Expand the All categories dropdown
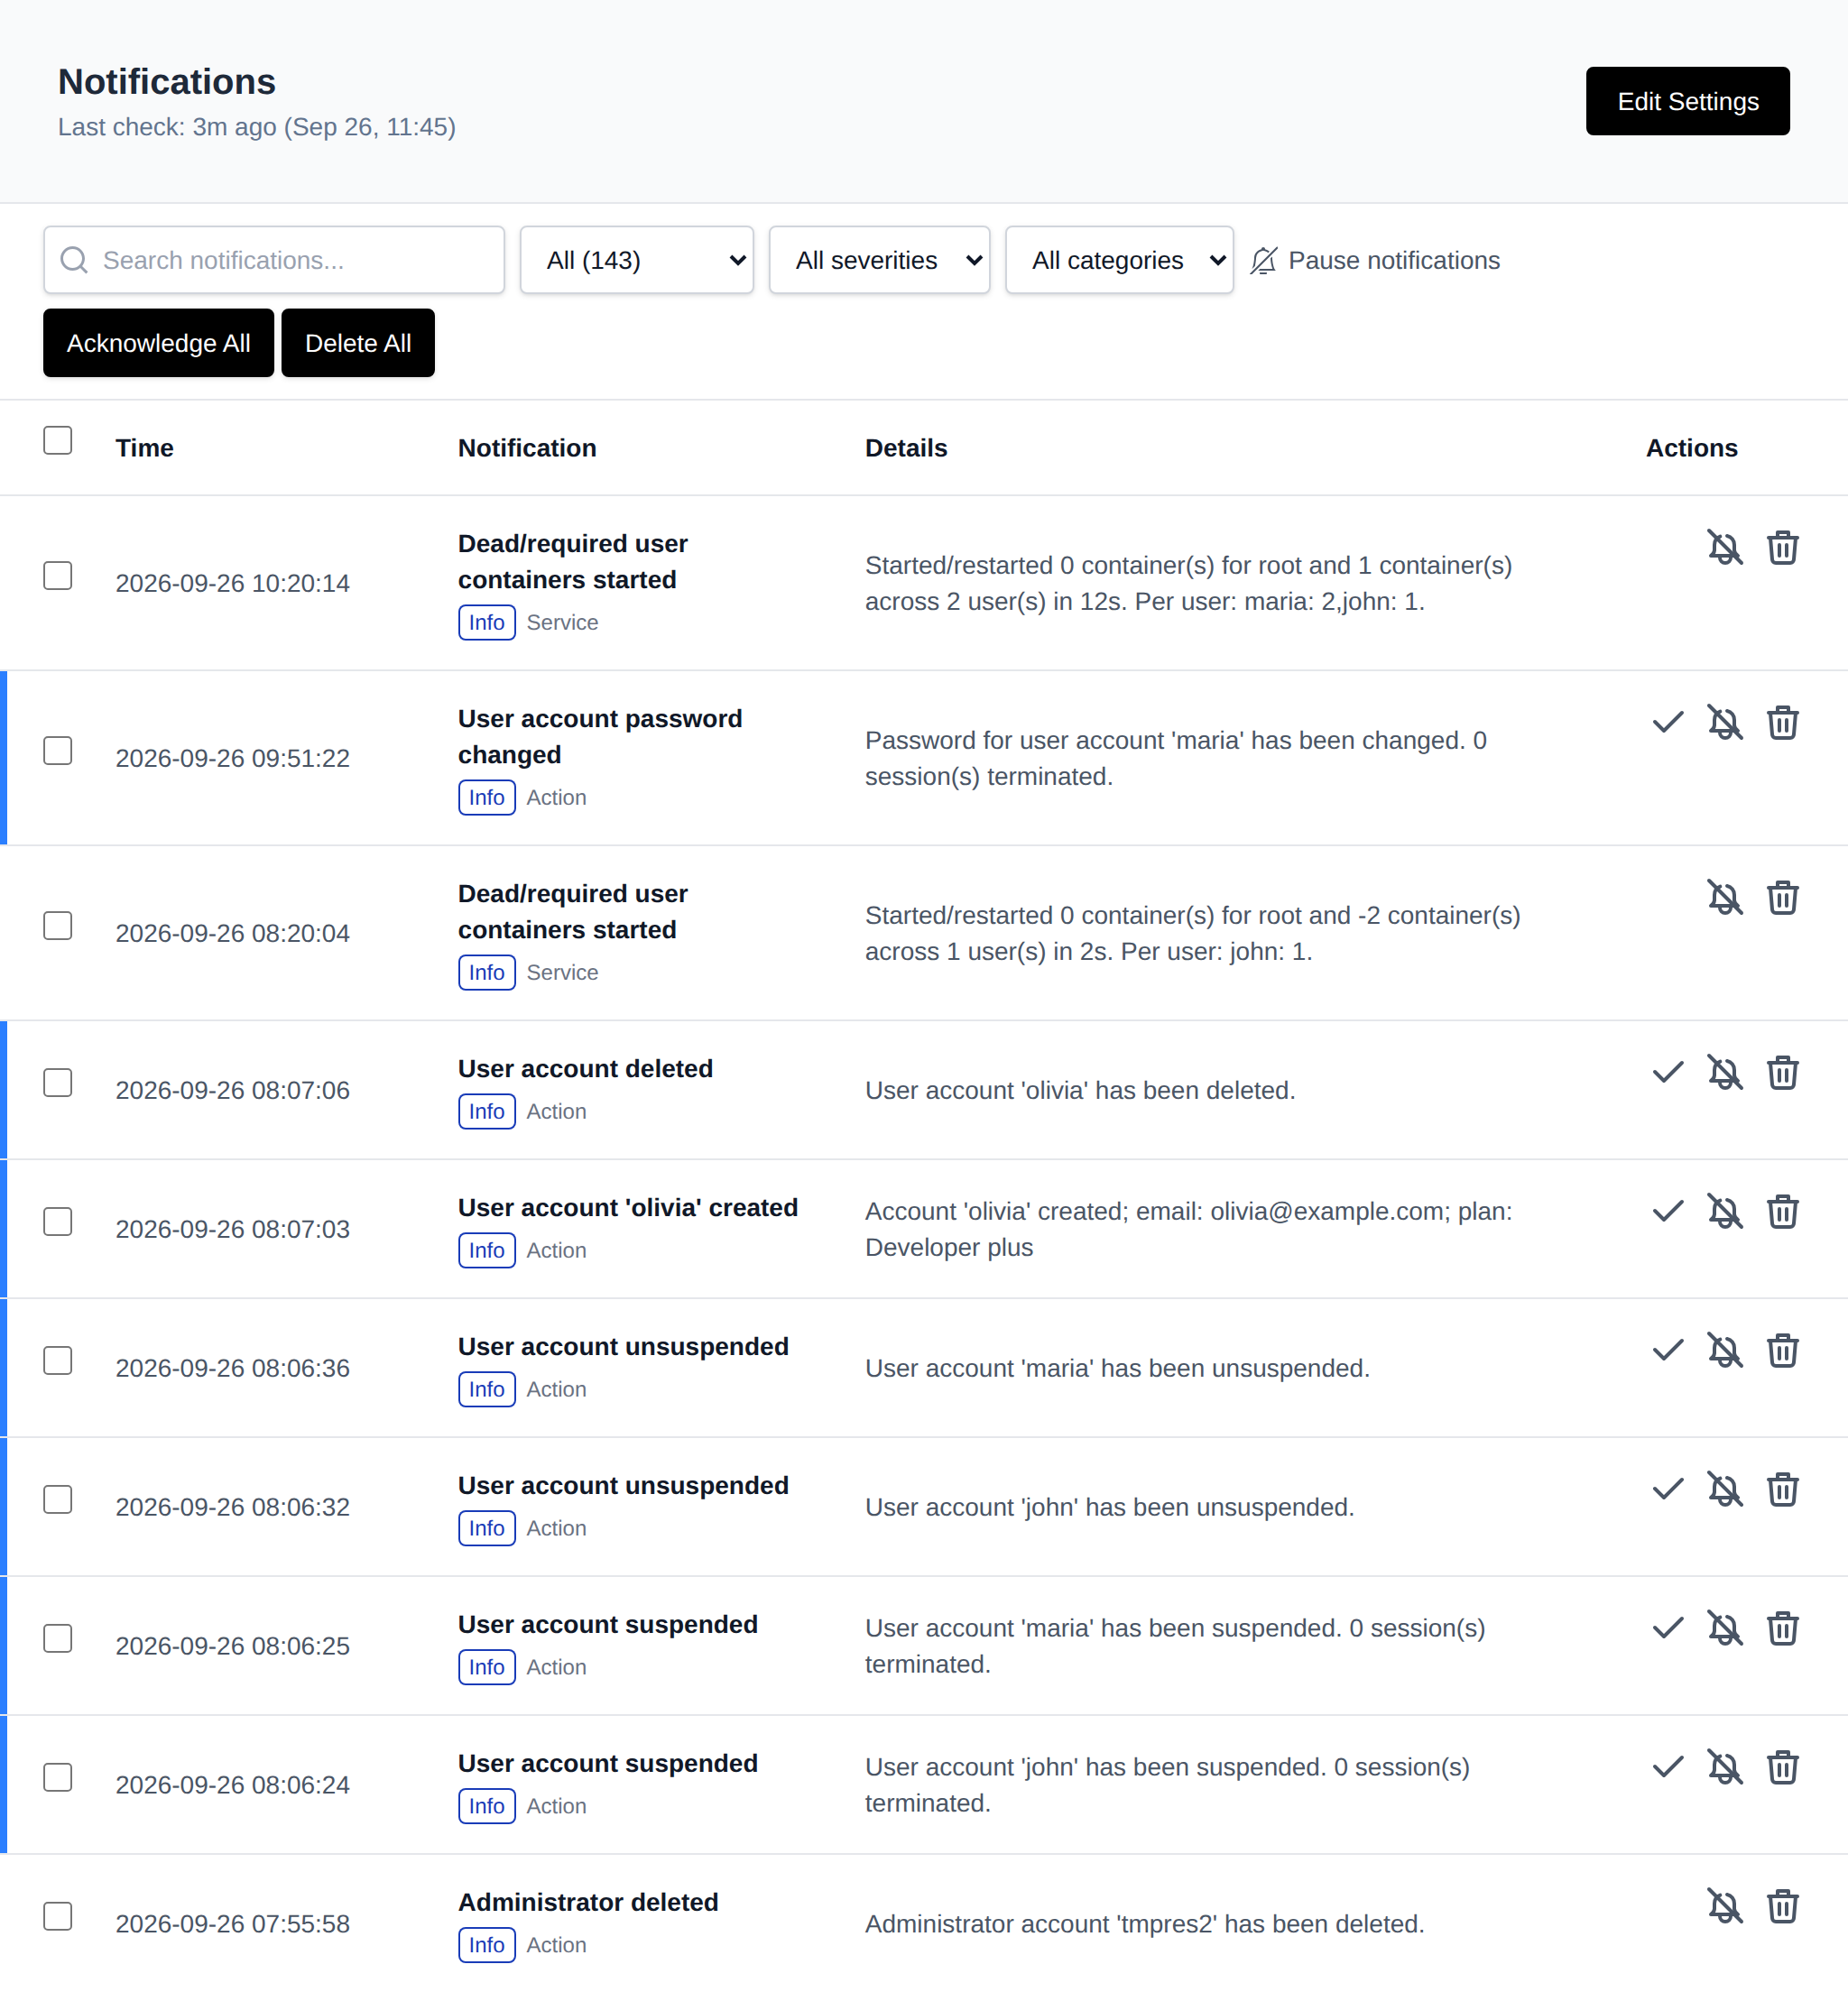The height and width of the screenshot is (1992, 1848). (x=1119, y=260)
